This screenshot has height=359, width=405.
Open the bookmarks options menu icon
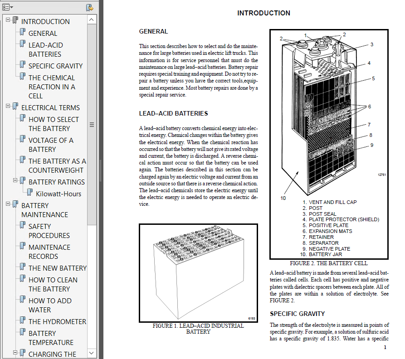click(8, 7)
